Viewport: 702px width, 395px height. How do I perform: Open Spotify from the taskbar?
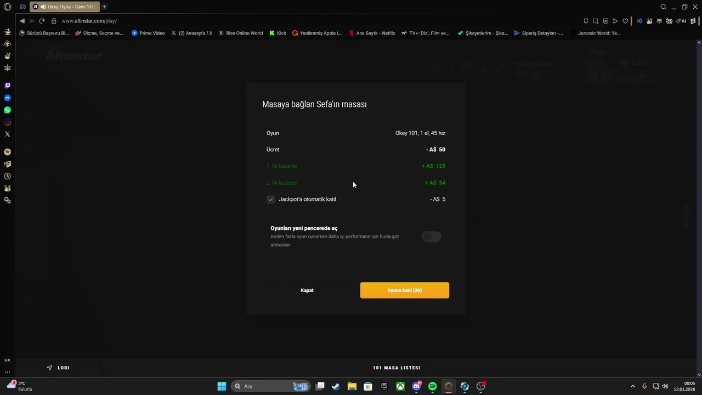tap(433, 386)
